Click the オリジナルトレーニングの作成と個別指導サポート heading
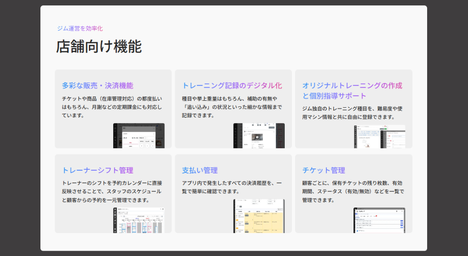Viewport: 468px width, 256px height. (352, 91)
